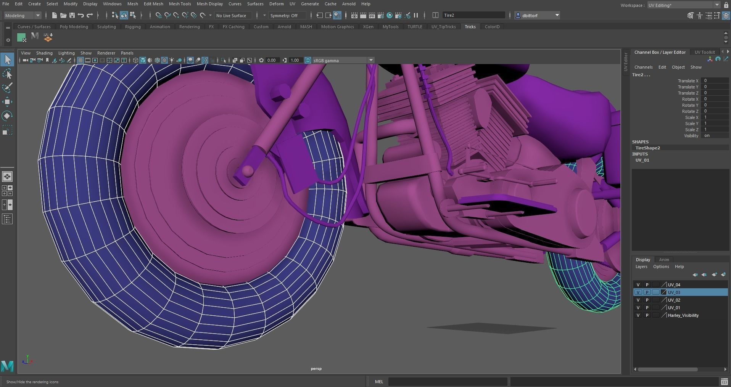Open the Mesh Tools menu
This screenshot has width=731, height=387.
tap(180, 4)
